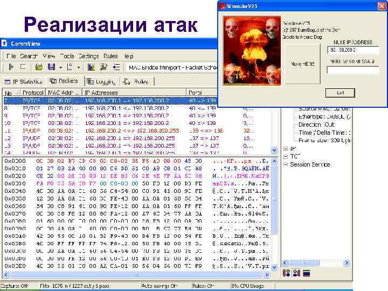The image size is (388, 291).
Task: Select the Direction: Out tree entry
Action: [x=316, y=124]
